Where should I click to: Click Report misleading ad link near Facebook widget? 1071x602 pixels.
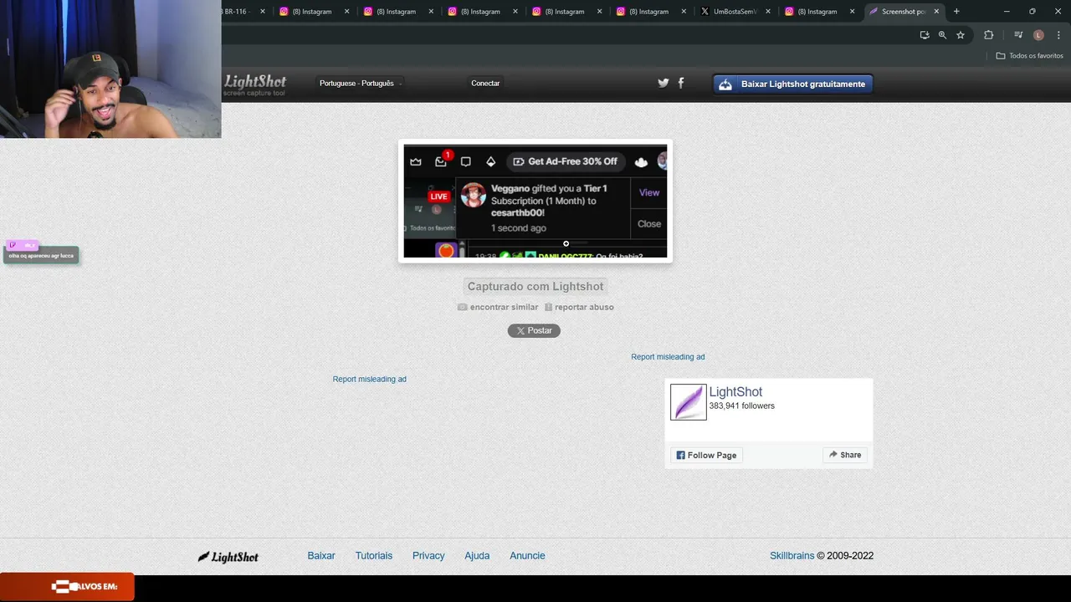(668, 357)
